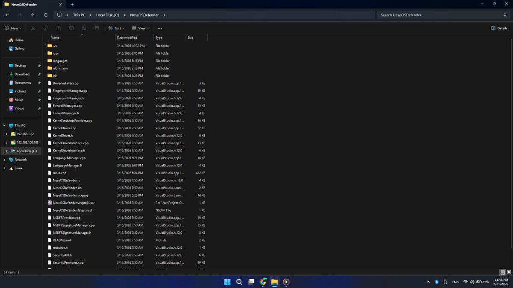This screenshot has width=513, height=288.
Task: Click Local Disk (C:) in the breadcrumb
Action: click(107, 15)
